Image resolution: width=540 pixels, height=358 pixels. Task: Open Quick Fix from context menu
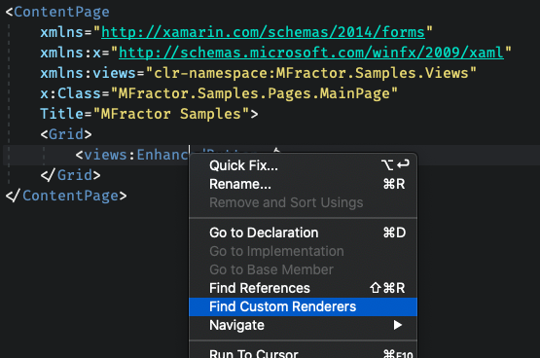click(x=303, y=165)
